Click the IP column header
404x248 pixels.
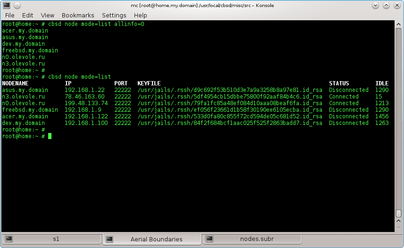[x=68, y=83]
